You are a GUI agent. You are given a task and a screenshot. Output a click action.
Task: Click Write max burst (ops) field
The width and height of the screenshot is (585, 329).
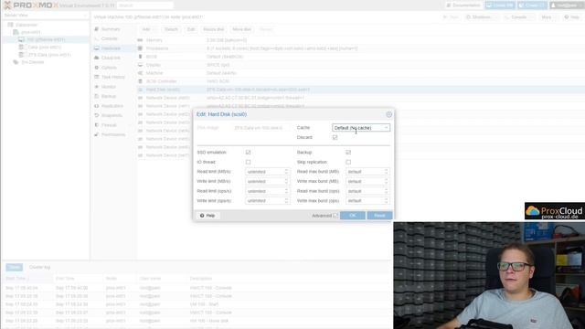367,201
